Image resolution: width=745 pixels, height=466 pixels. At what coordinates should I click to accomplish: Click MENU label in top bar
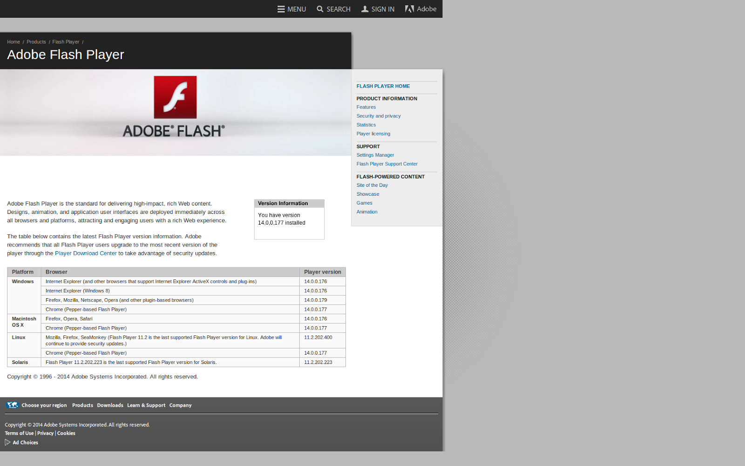tap(297, 9)
